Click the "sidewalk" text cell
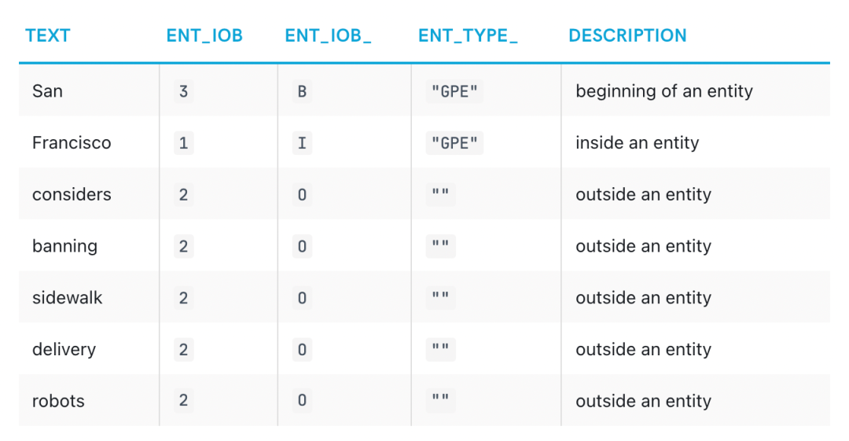Viewport: 849px width, 441px height. (68, 298)
